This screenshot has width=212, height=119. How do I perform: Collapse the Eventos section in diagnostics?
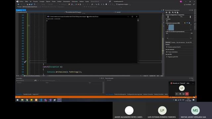tap(166, 19)
